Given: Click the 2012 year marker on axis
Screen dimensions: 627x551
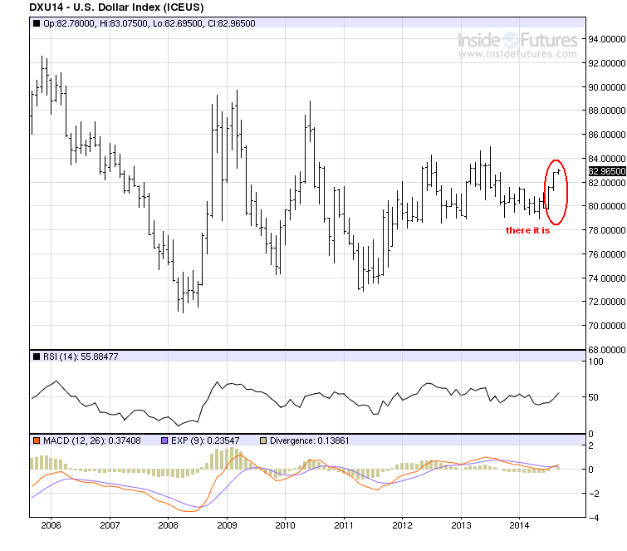Looking at the screenshot, I should (x=402, y=525).
